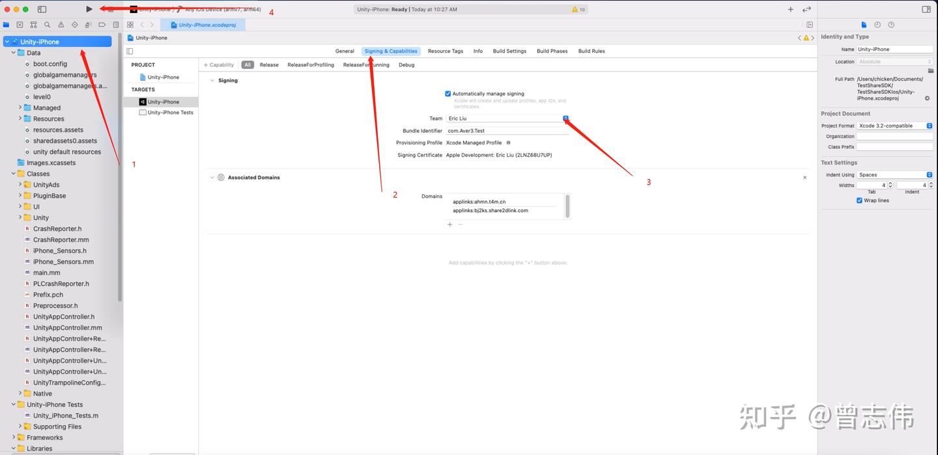
Task: Toggle the All build configuration filter
Action: click(248, 64)
